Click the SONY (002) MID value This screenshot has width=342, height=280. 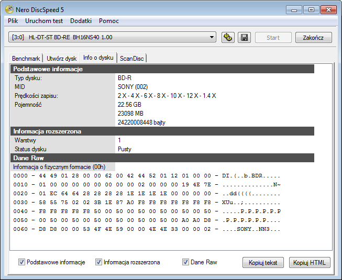133,87
